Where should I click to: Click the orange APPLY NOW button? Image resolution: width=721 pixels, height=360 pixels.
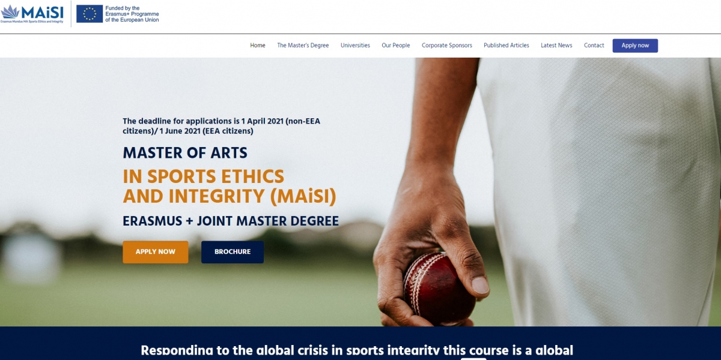[156, 252]
